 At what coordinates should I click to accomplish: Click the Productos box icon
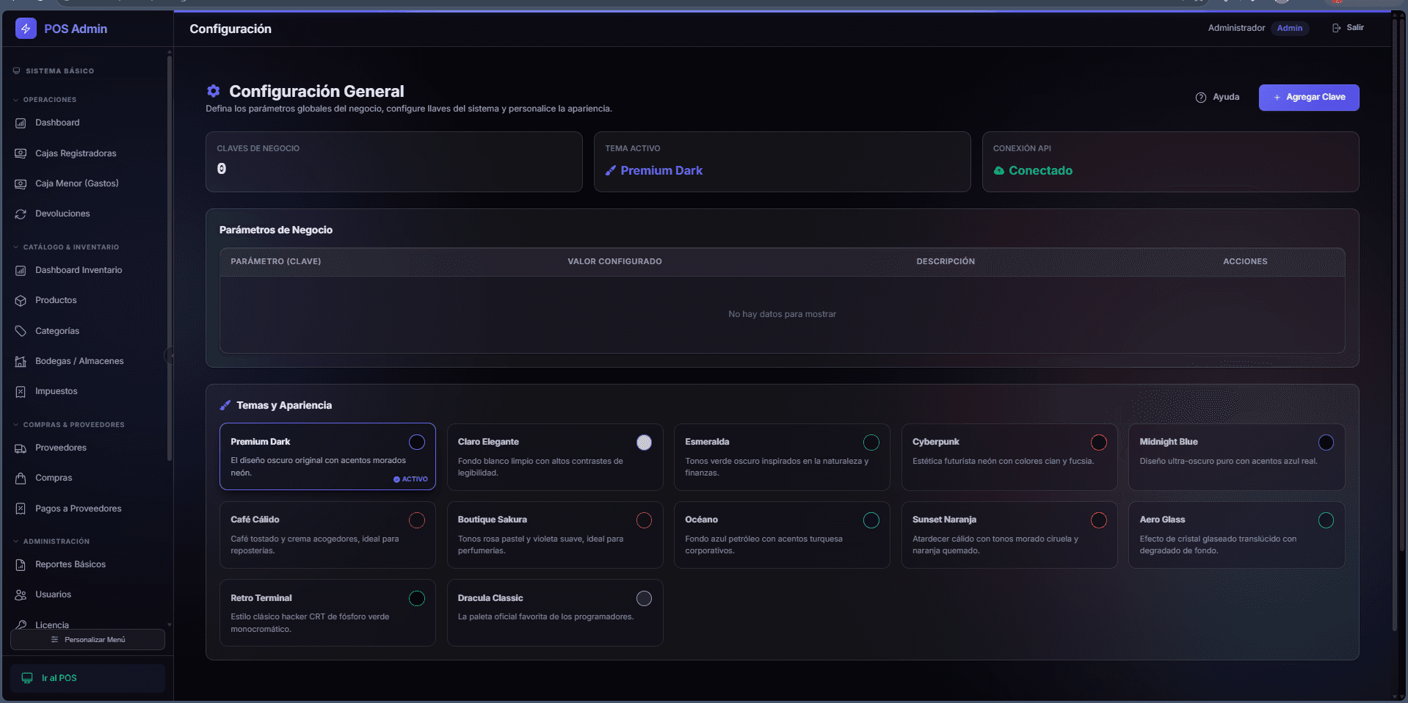21,300
